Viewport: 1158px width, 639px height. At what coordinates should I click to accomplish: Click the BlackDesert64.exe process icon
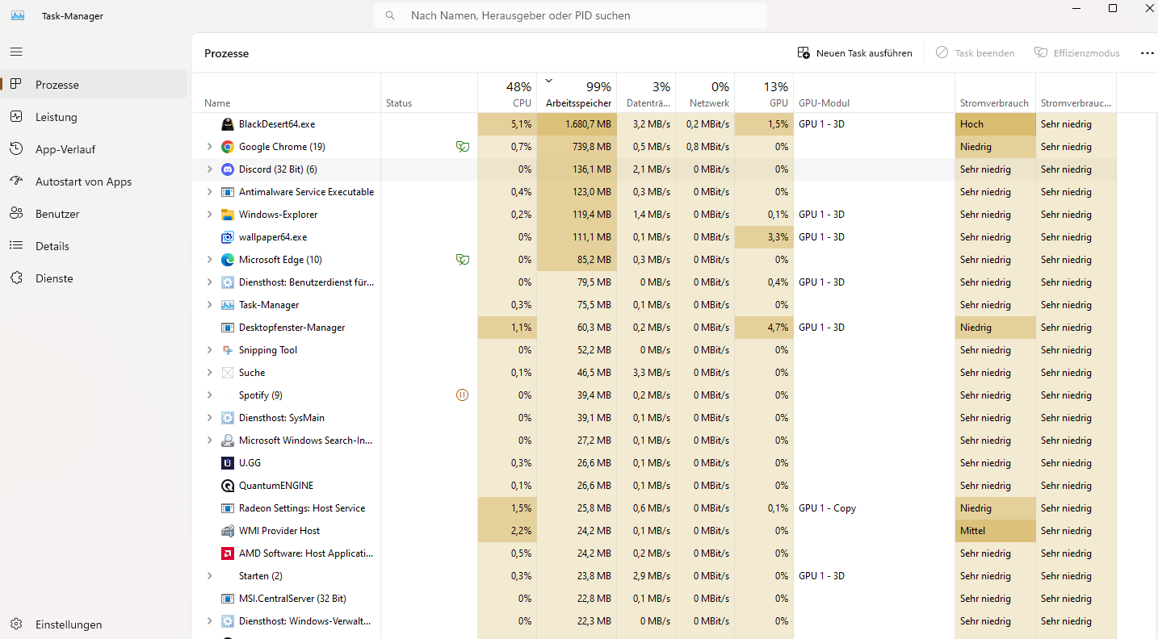pos(228,124)
